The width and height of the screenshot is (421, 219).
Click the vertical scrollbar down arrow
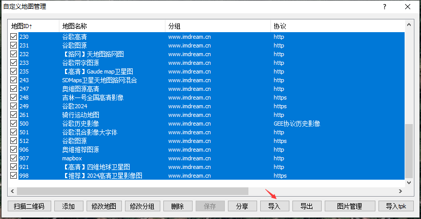click(x=409, y=183)
